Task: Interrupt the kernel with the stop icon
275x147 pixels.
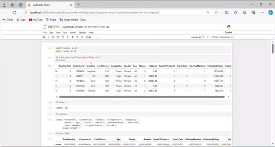Action: 72,37
